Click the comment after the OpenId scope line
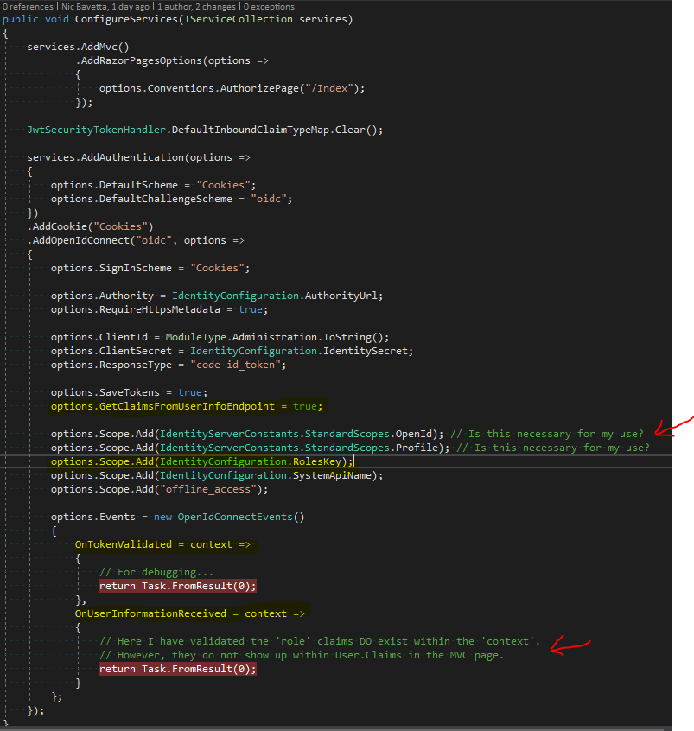 [546, 434]
